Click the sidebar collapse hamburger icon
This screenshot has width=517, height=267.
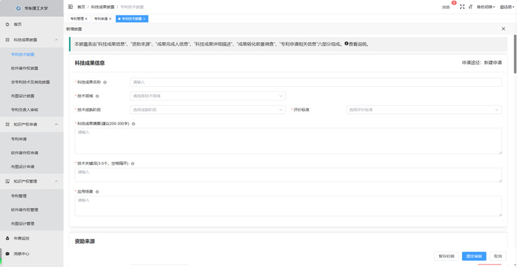click(x=71, y=6)
